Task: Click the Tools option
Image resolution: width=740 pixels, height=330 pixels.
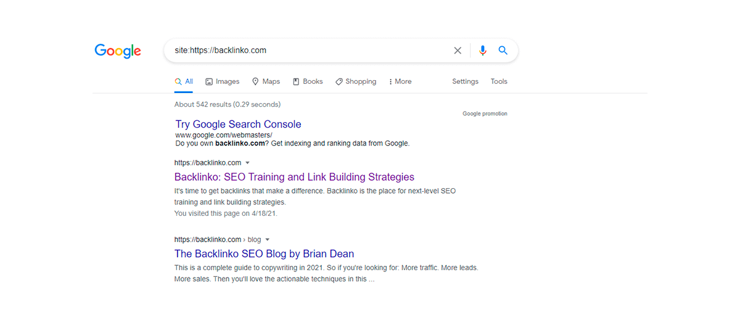Action: tap(499, 81)
